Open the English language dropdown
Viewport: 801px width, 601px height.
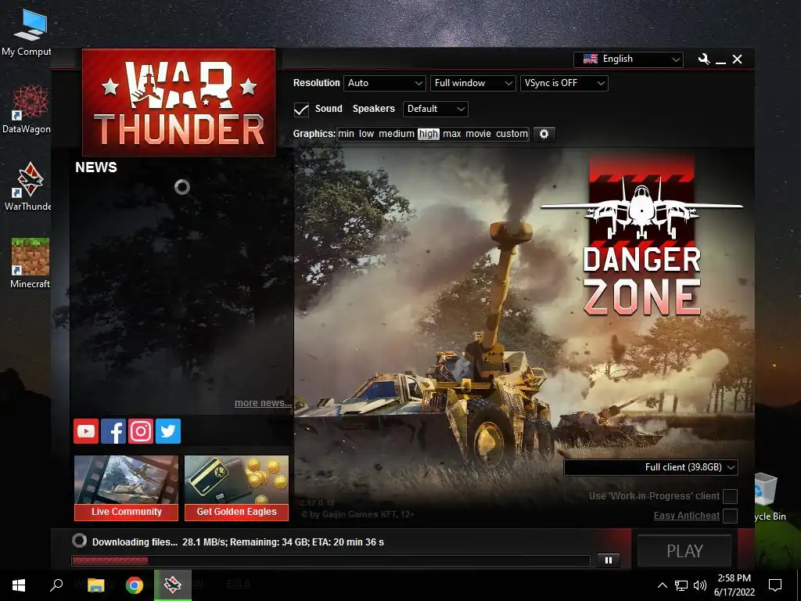click(x=628, y=59)
